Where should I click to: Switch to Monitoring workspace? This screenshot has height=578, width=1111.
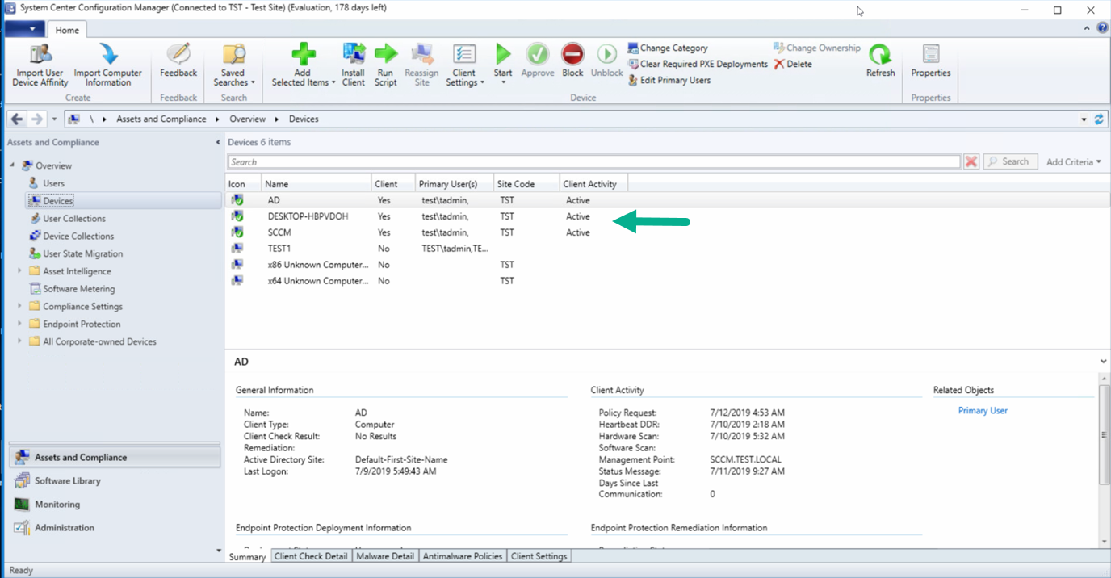click(x=114, y=504)
